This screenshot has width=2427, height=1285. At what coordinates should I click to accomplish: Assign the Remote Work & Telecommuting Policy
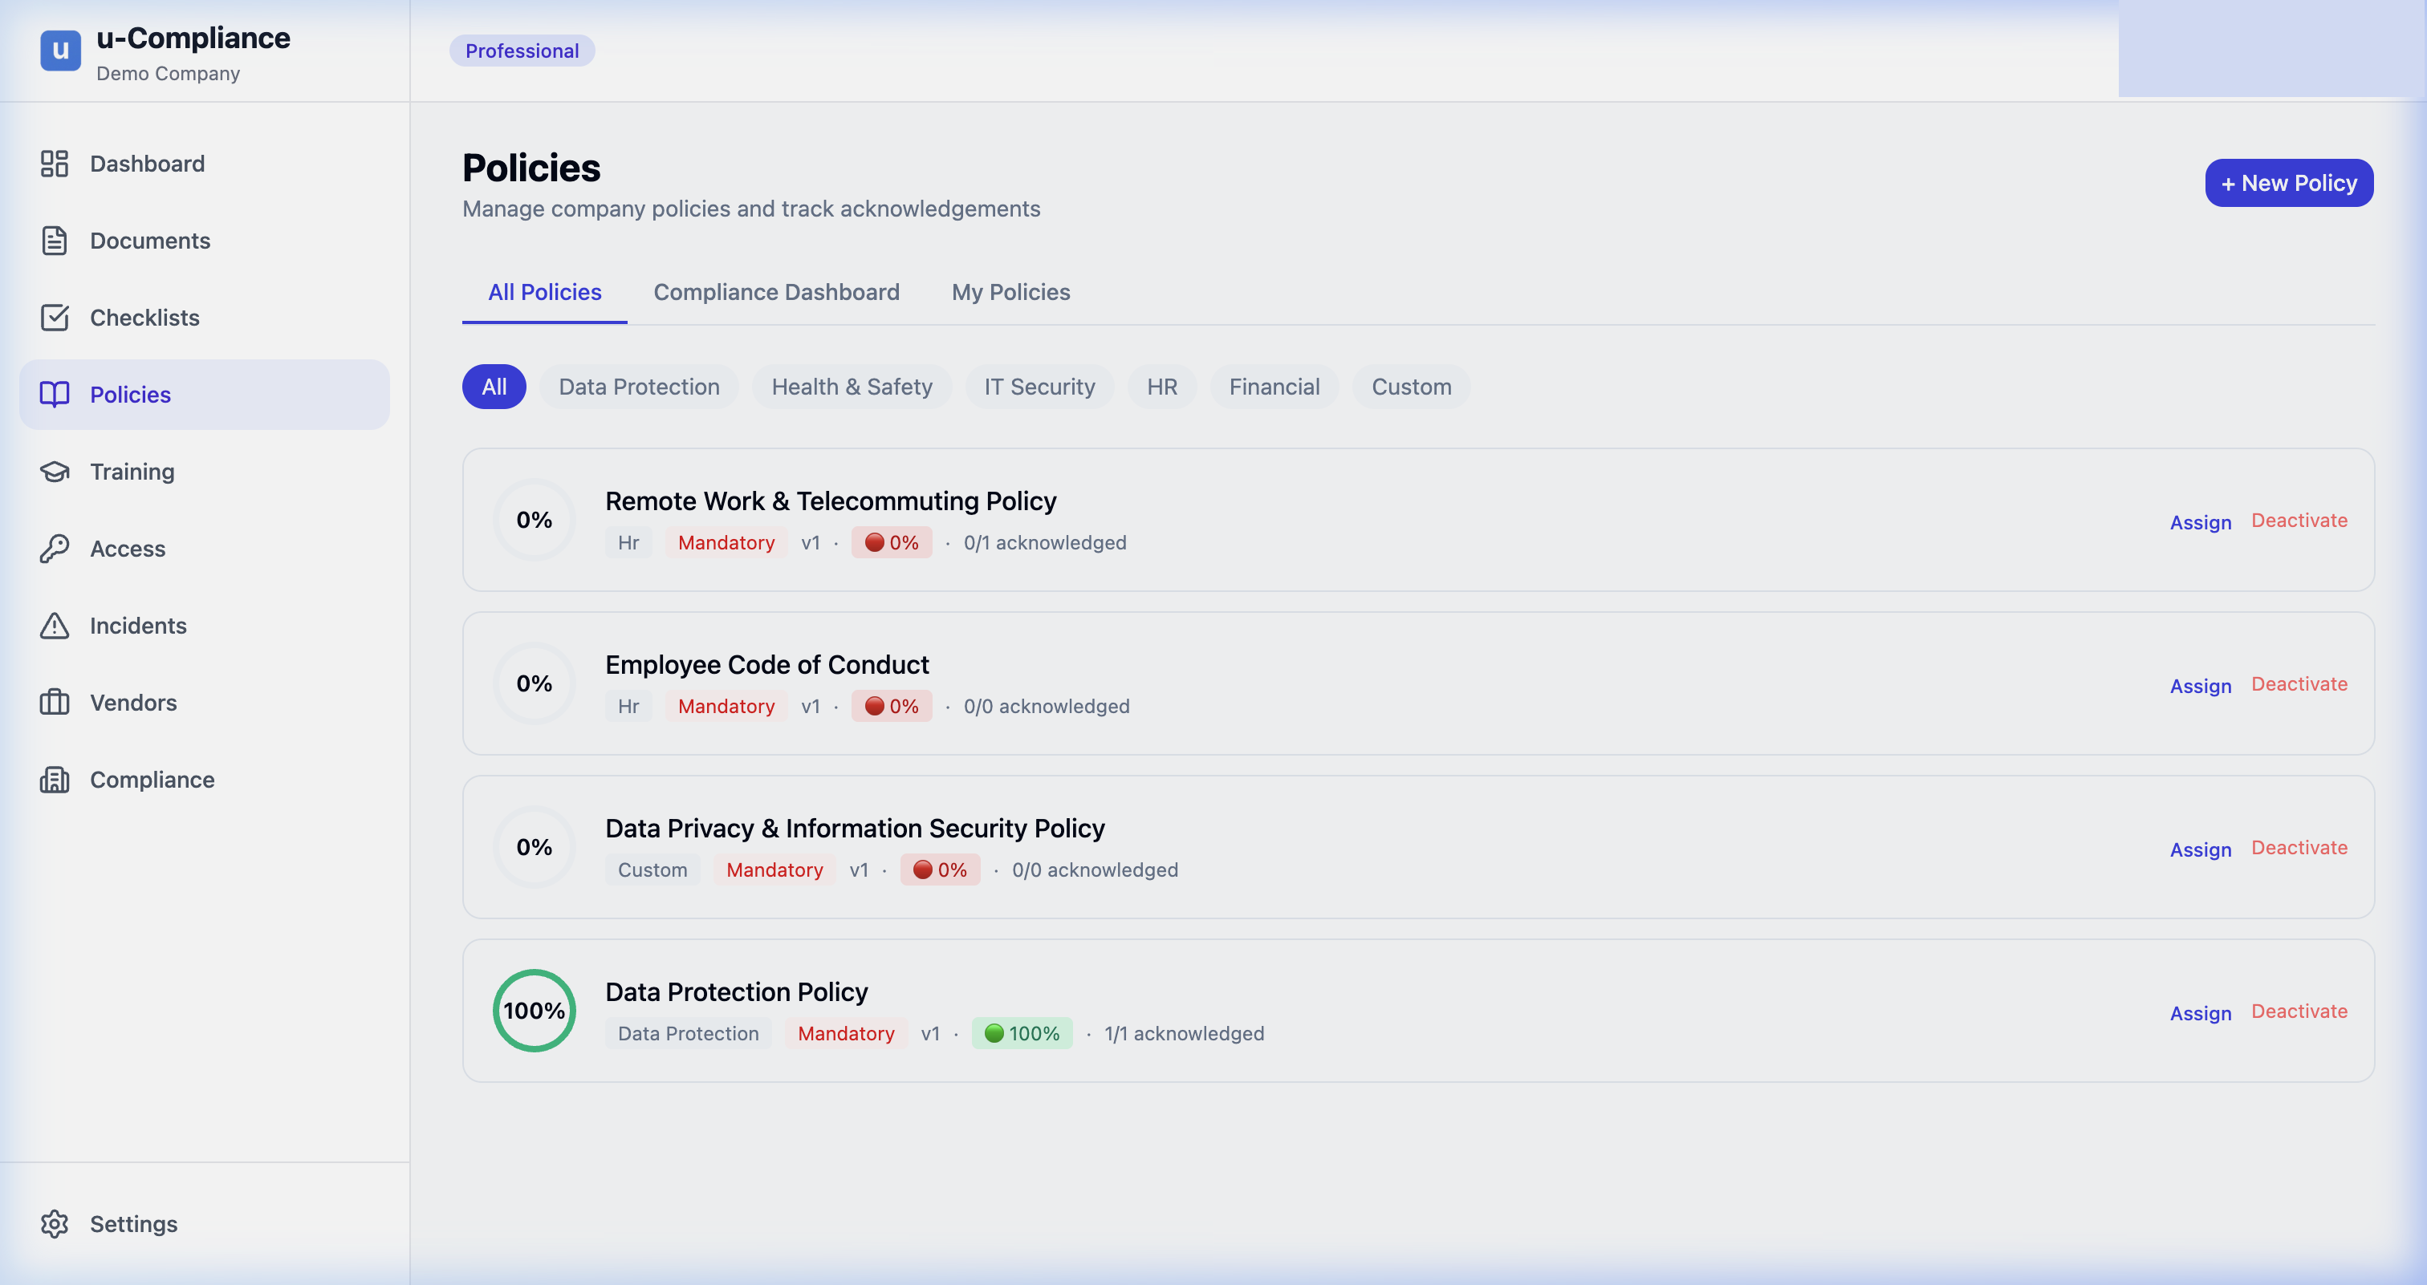tap(2200, 521)
